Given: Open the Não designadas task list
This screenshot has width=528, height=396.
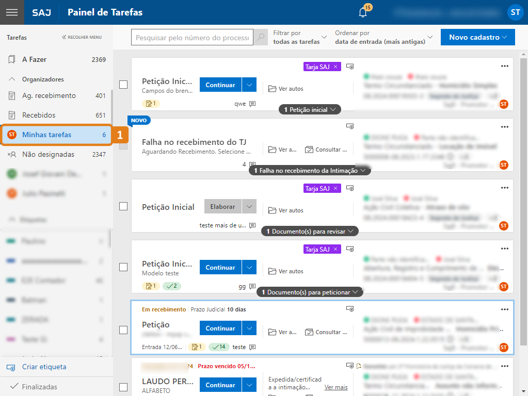Looking at the screenshot, I should pyautogui.click(x=48, y=154).
